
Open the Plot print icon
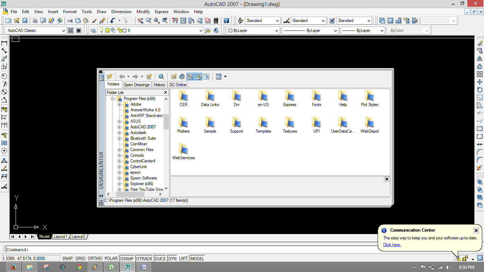pyautogui.click(x=35, y=20)
